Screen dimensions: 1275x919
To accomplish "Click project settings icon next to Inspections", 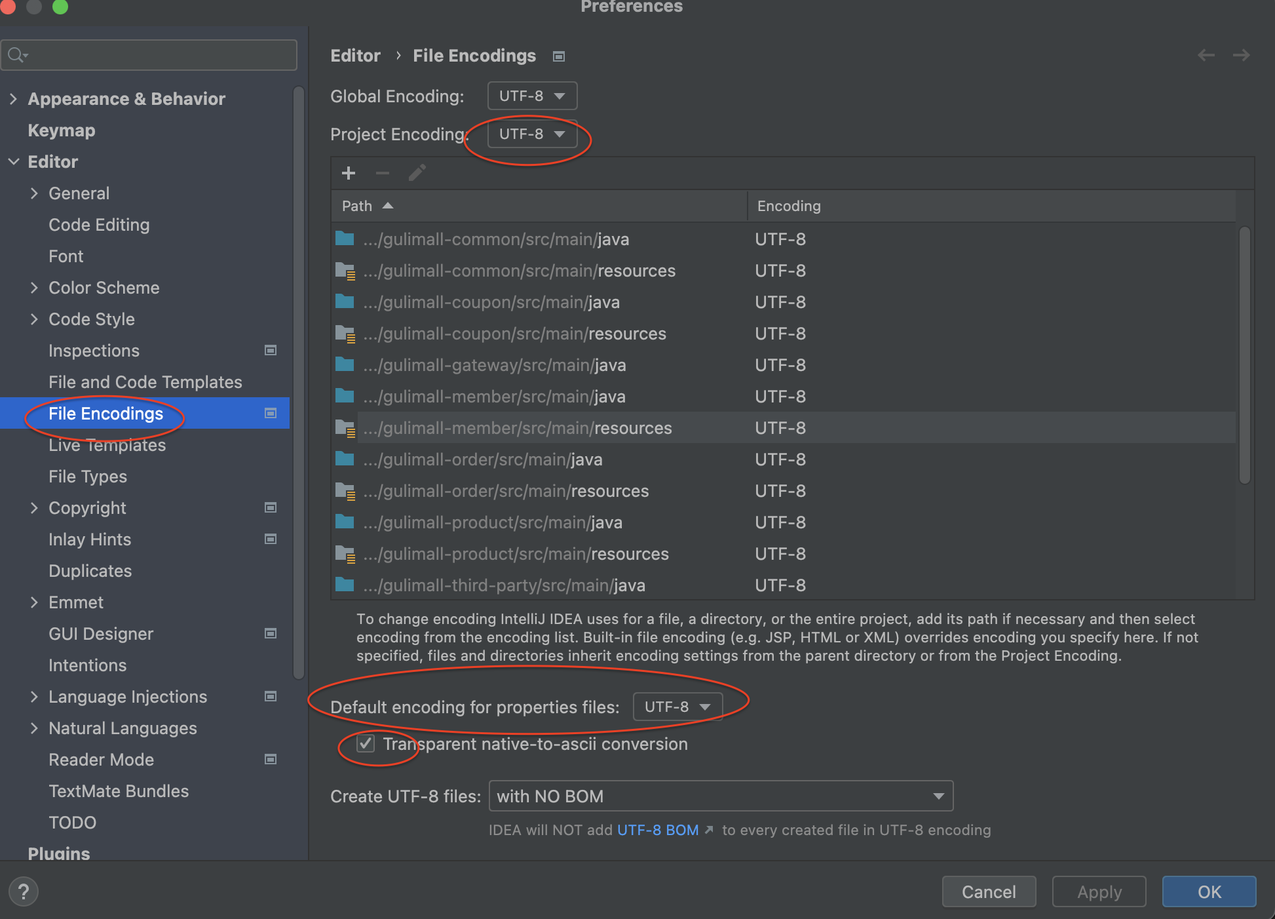I will pyautogui.click(x=270, y=351).
